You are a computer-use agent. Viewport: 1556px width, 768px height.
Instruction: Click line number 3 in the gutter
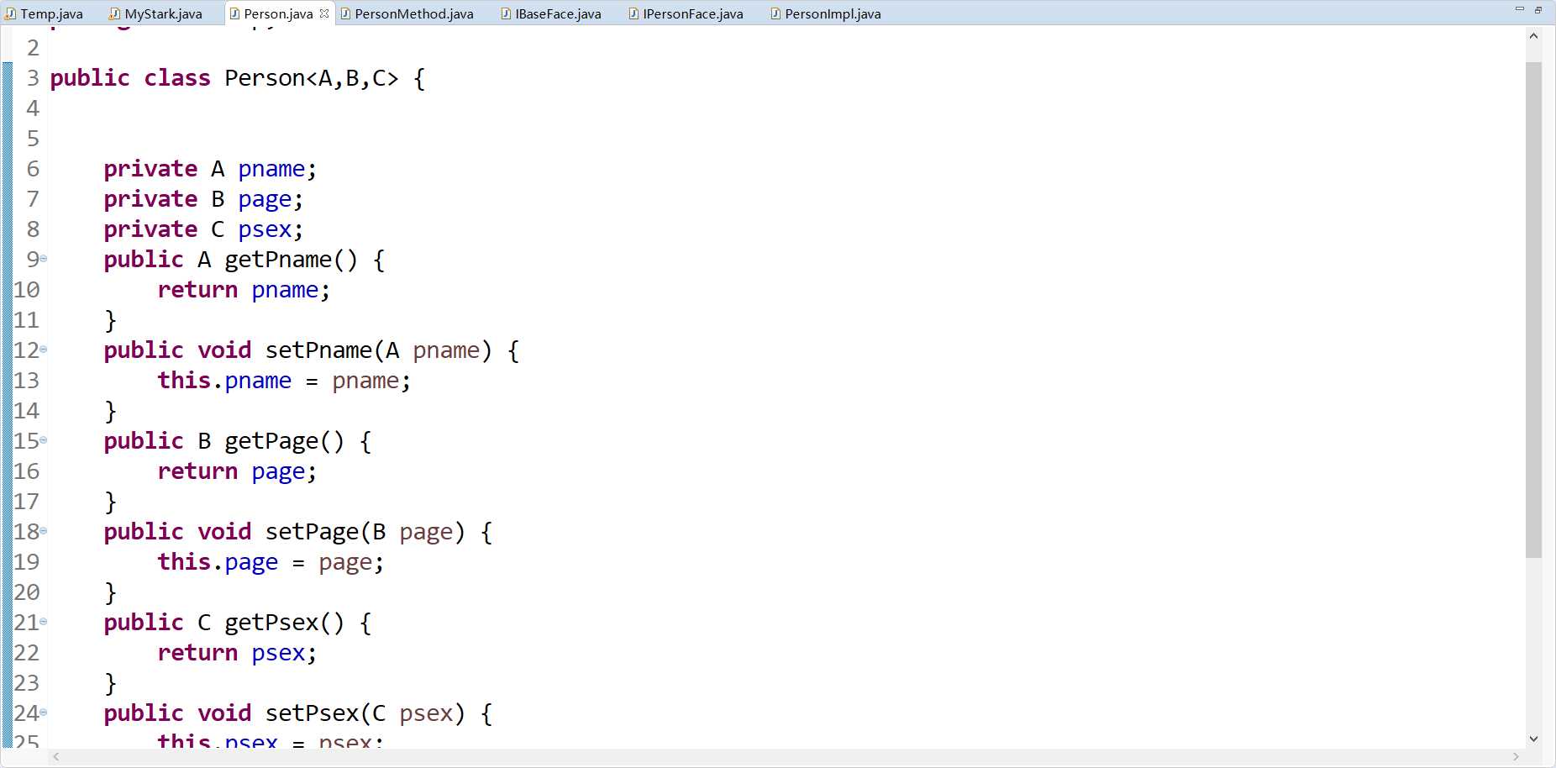(x=33, y=78)
